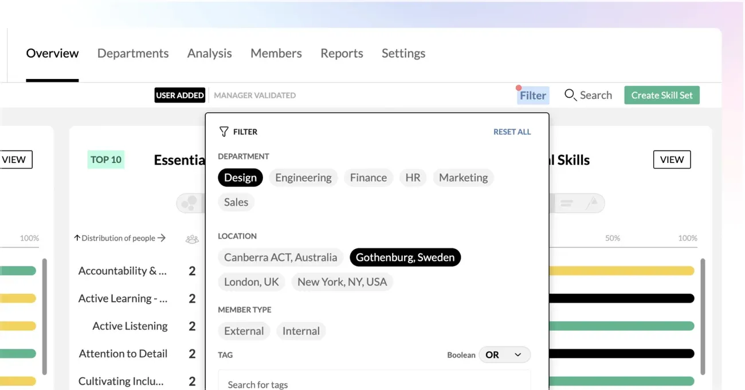Navigate to the Reports tab
The image size is (745, 390).
click(342, 53)
